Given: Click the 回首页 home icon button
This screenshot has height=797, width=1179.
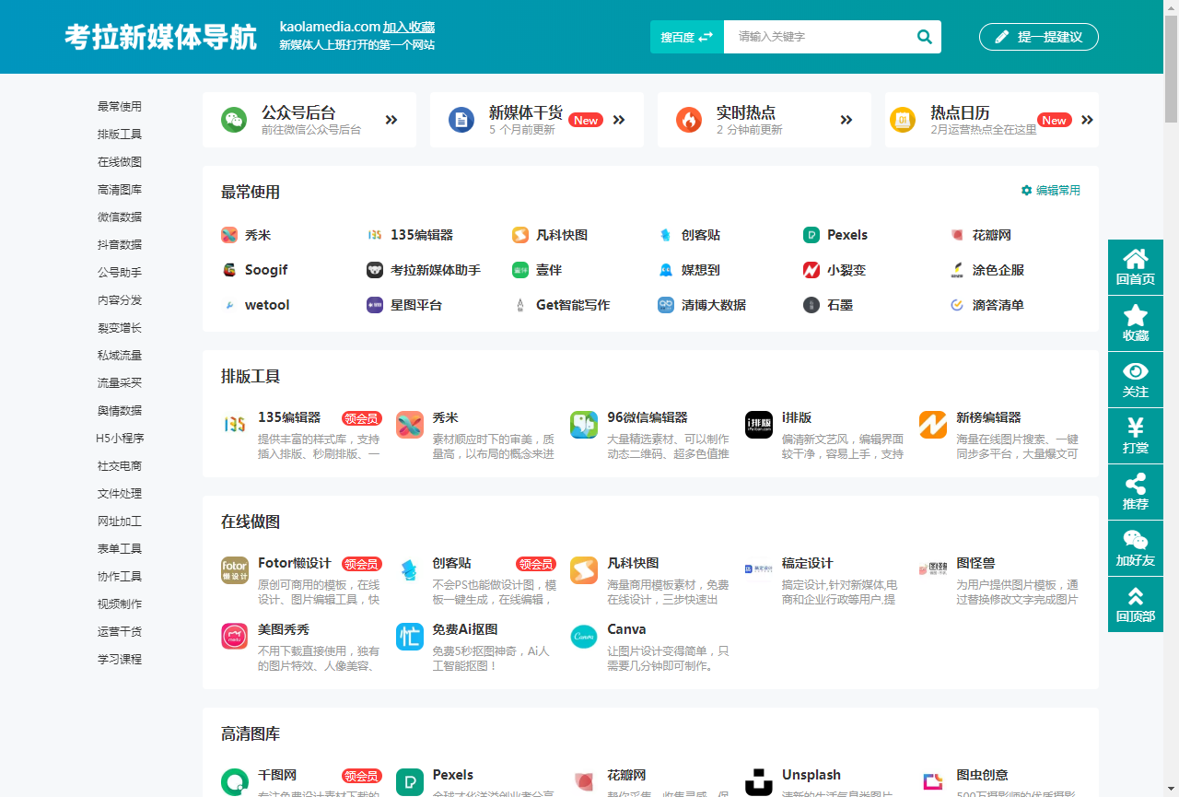Looking at the screenshot, I should click(x=1136, y=267).
